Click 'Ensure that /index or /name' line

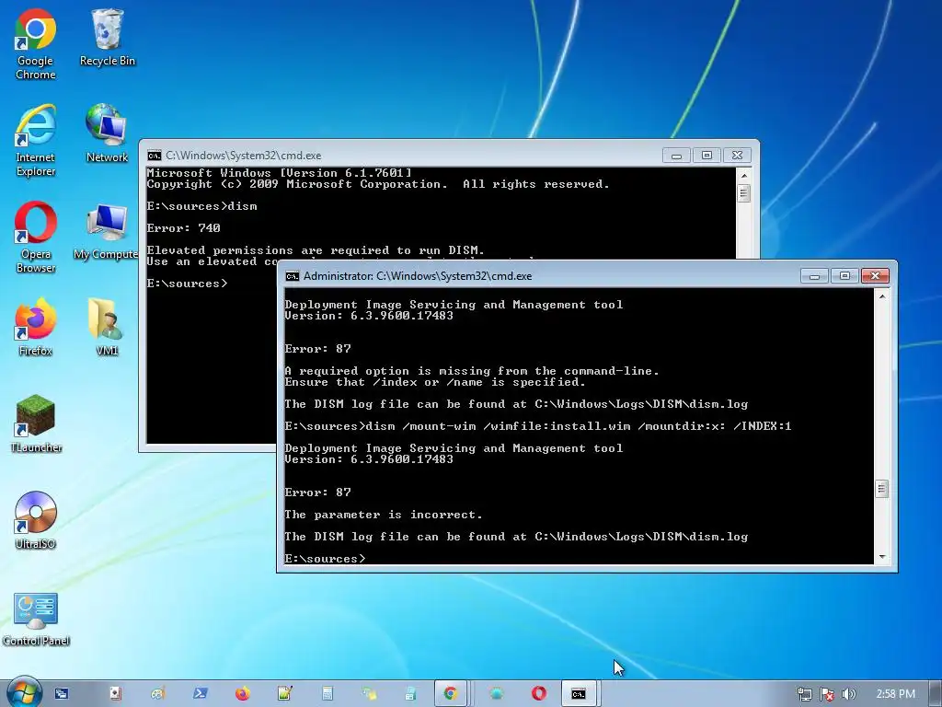(x=434, y=382)
